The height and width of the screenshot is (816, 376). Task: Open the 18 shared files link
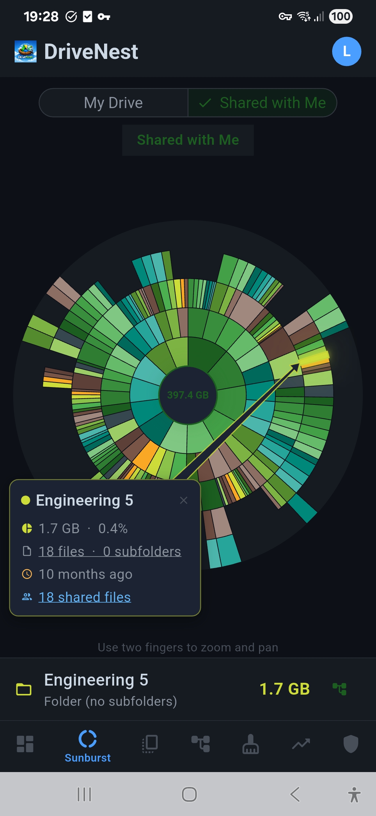point(85,597)
